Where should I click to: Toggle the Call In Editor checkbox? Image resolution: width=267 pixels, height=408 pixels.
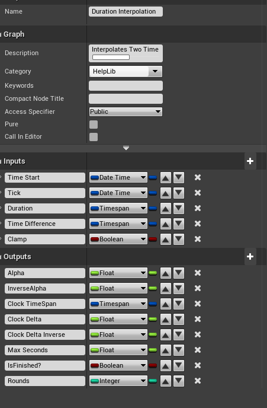[x=94, y=137]
